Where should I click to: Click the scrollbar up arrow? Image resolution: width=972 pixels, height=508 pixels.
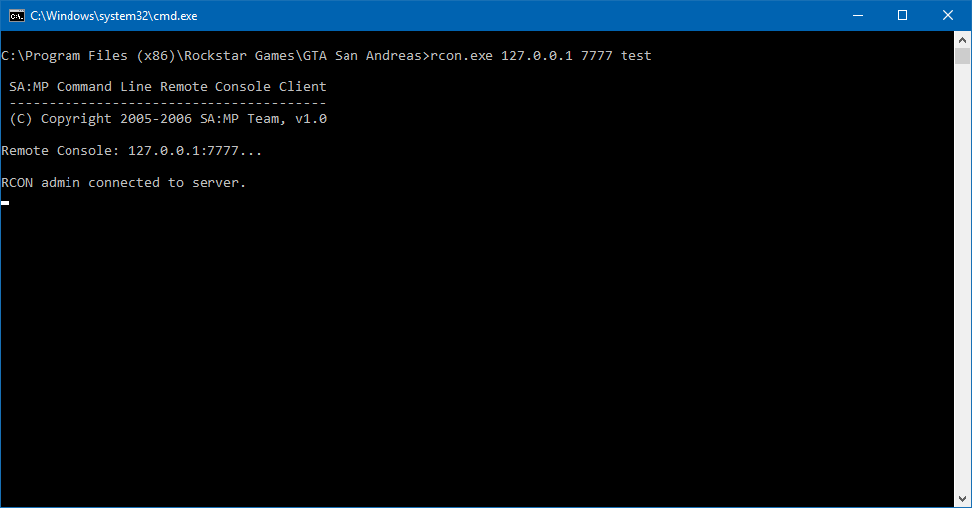point(962,40)
